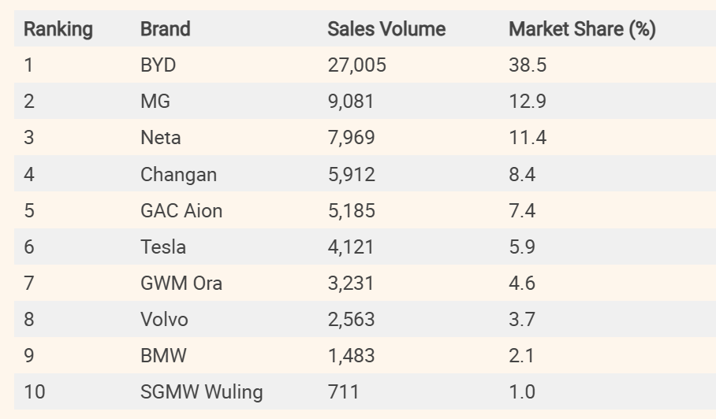Select the Neta brand name
Screen dimensions: 716x419
[160, 138]
